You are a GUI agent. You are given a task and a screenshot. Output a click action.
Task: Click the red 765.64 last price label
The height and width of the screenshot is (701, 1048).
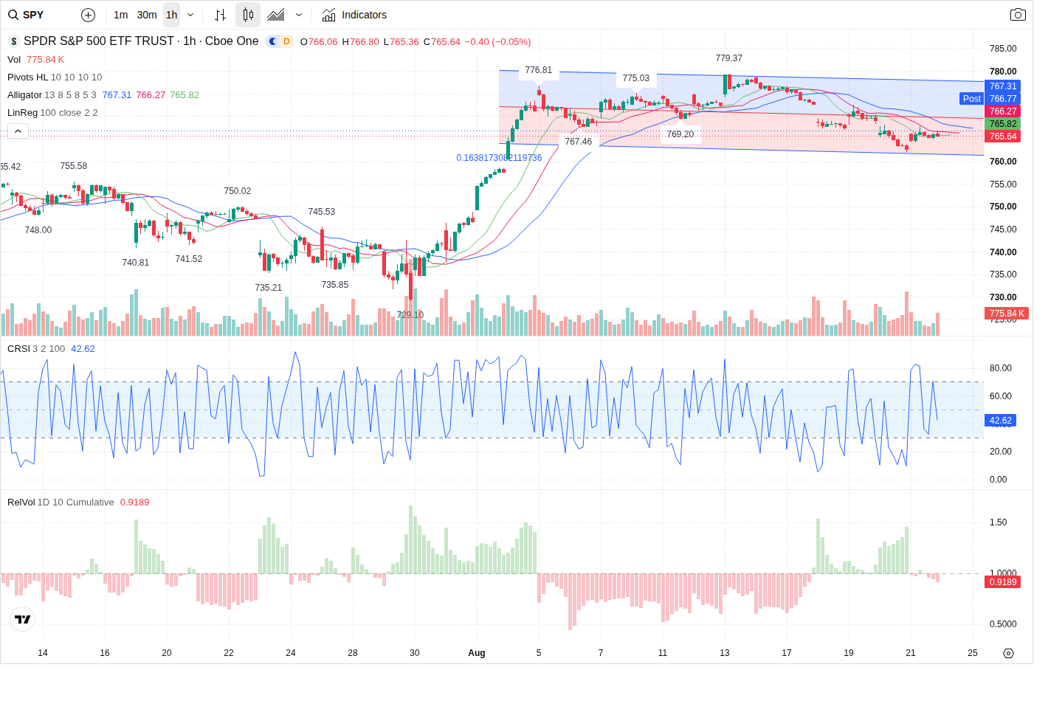coord(1002,137)
